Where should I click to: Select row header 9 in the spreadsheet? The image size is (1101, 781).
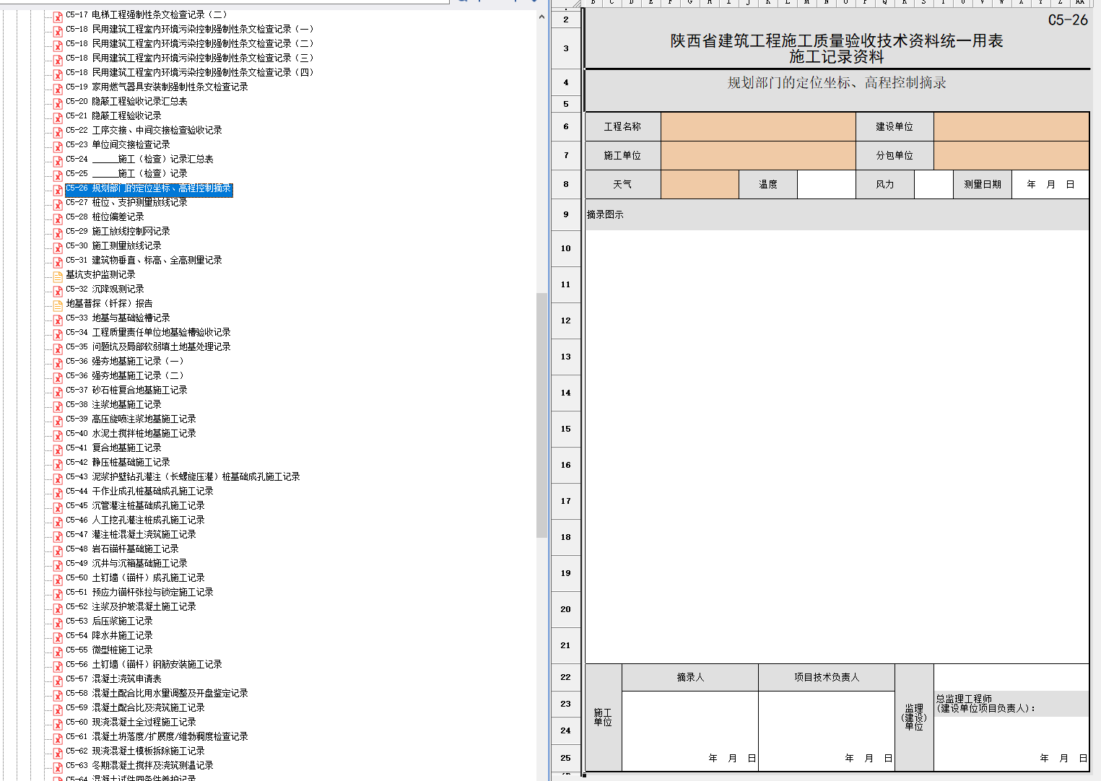pyautogui.click(x=565, y=214)
